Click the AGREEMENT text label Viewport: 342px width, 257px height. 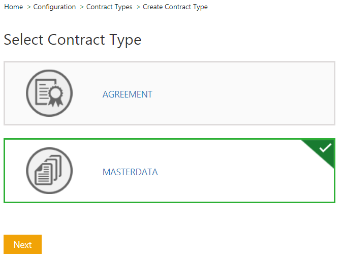pyautogui.click(x=127, y=94)
